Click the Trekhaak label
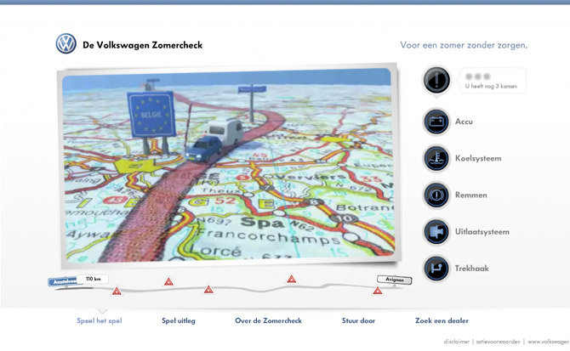The image size is (570, 351). [x=472, y=269]
